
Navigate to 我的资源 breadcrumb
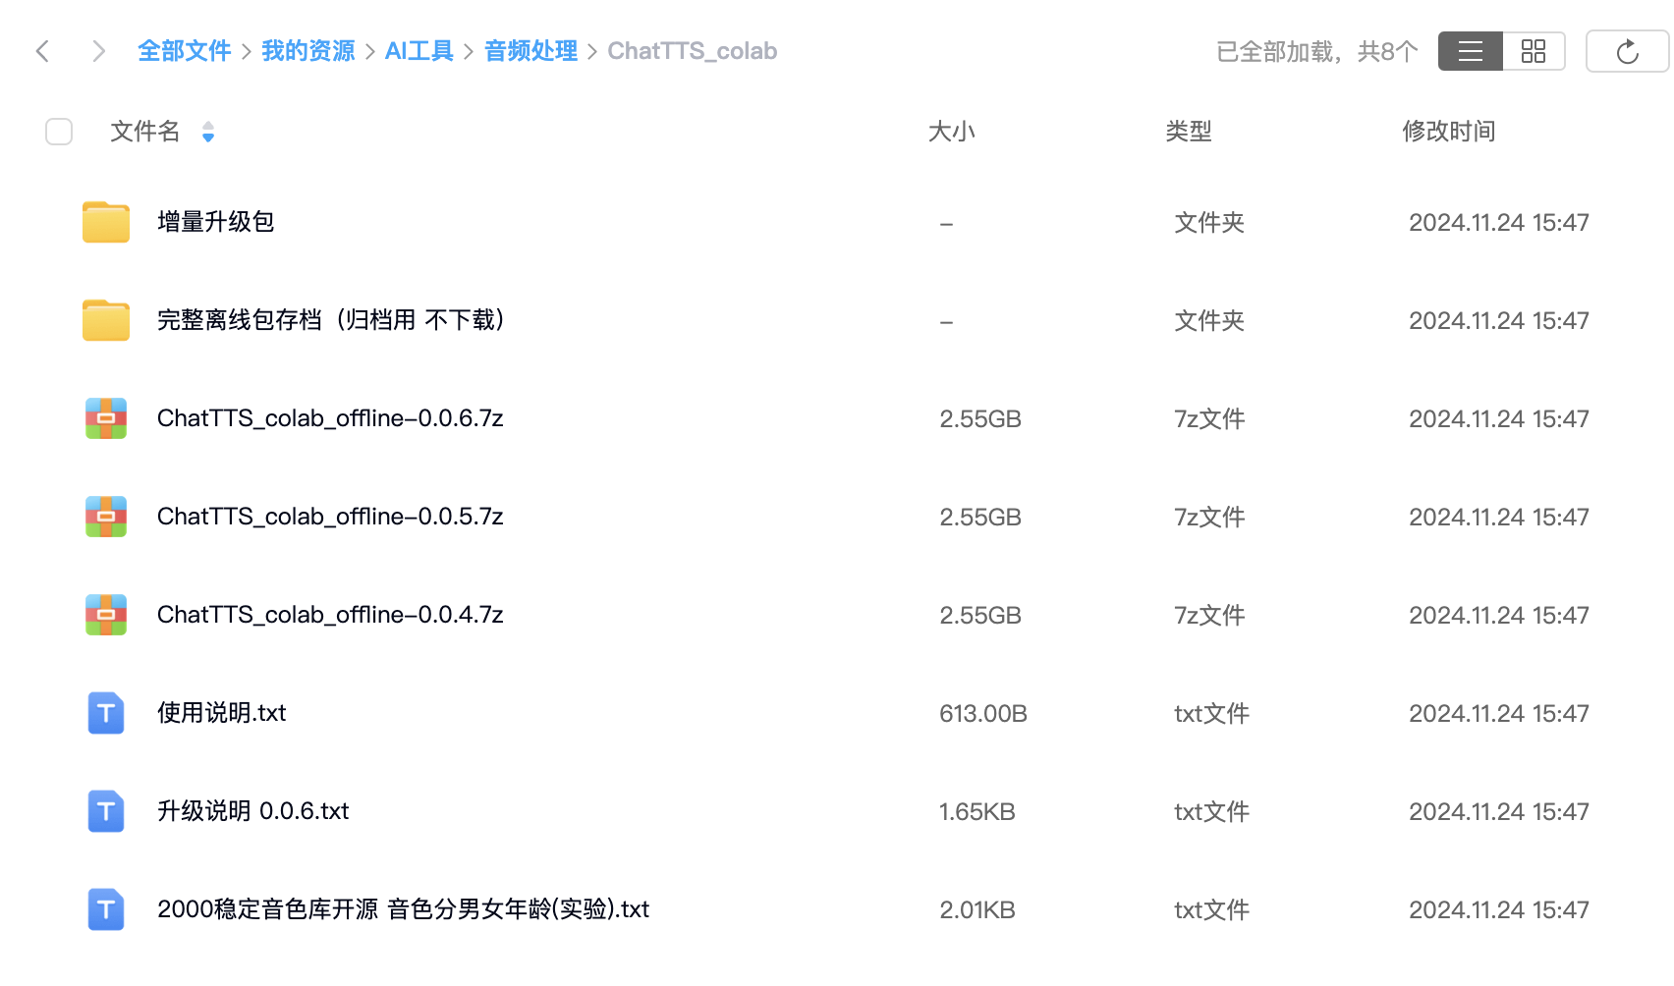click(308, 51)
